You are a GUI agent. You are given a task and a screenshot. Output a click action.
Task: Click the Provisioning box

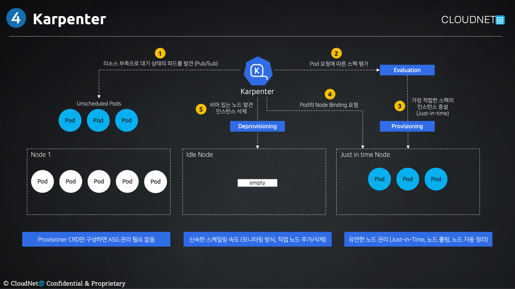[407, 126]
